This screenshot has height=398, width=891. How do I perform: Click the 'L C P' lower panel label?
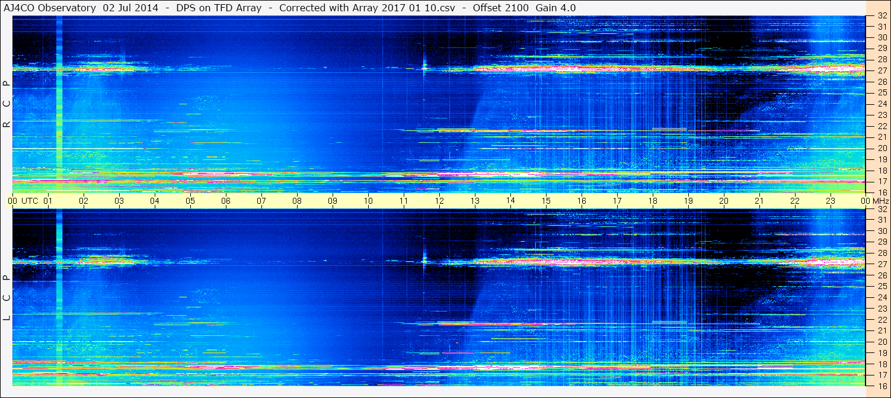pyautogui.click(x=7, y=298)
